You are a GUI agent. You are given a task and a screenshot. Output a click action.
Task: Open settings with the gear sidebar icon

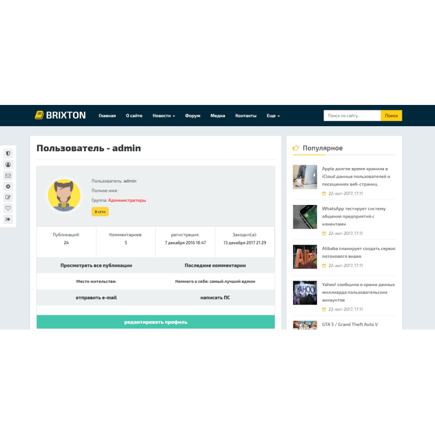pos(8,187)
